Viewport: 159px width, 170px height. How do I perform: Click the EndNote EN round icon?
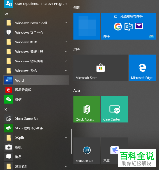[x=87, y=150]
